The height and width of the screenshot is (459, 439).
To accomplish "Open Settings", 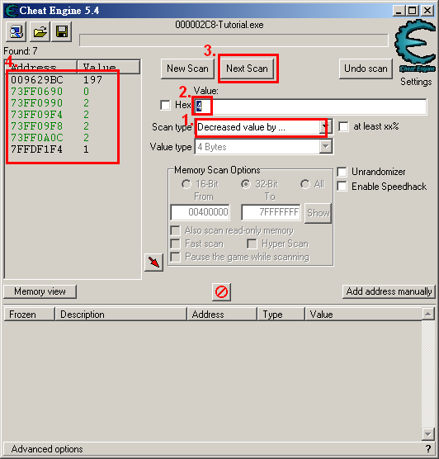I will (x=416, y=82).
